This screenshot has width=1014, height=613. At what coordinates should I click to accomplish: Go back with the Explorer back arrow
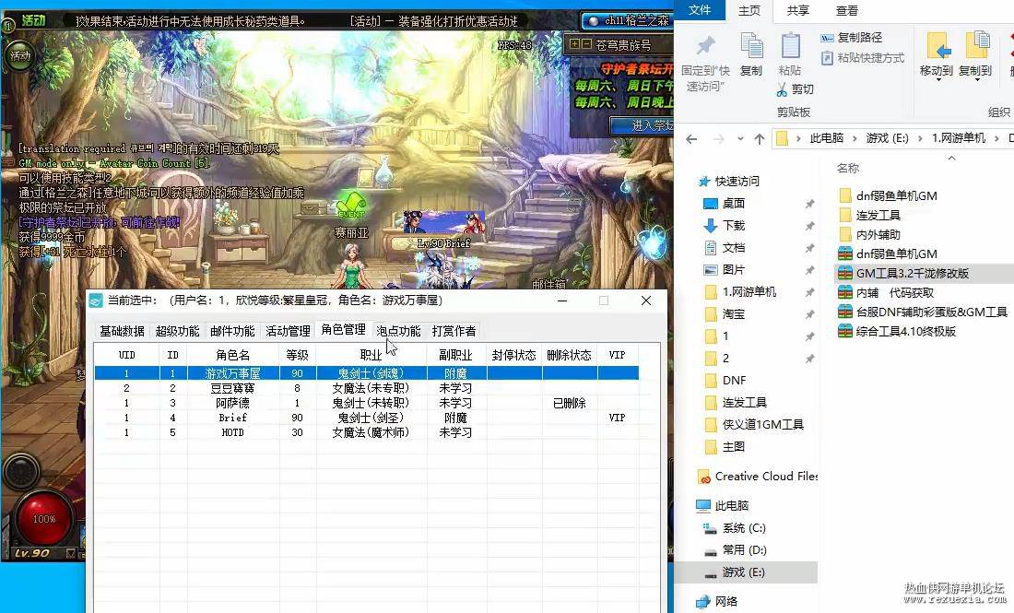(691, 138)
